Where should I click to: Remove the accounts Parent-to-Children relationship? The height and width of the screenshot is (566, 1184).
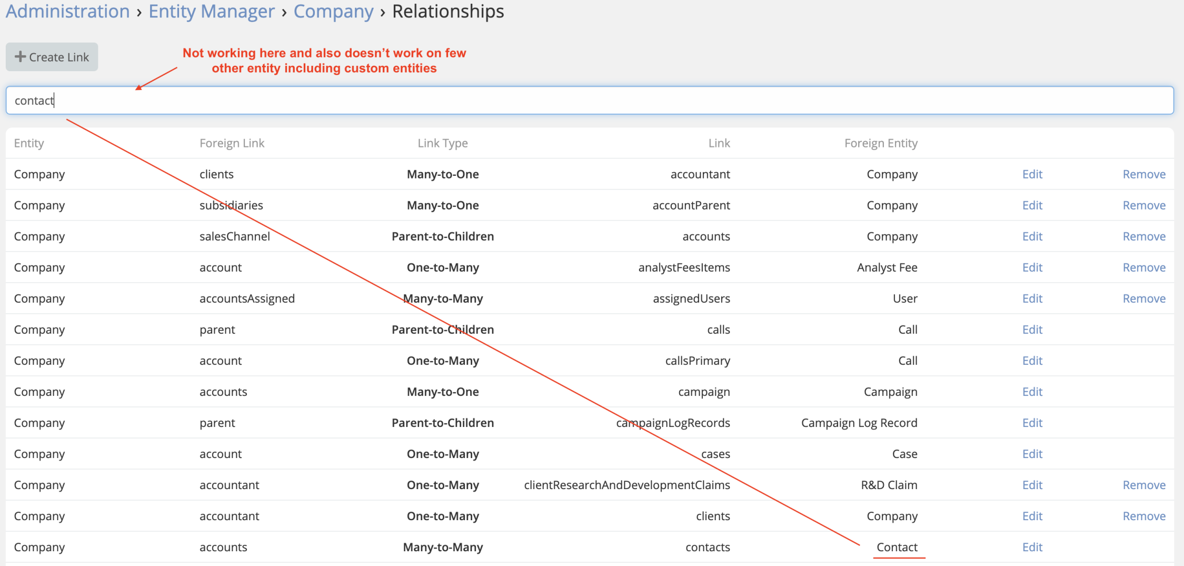[1143, 236]
